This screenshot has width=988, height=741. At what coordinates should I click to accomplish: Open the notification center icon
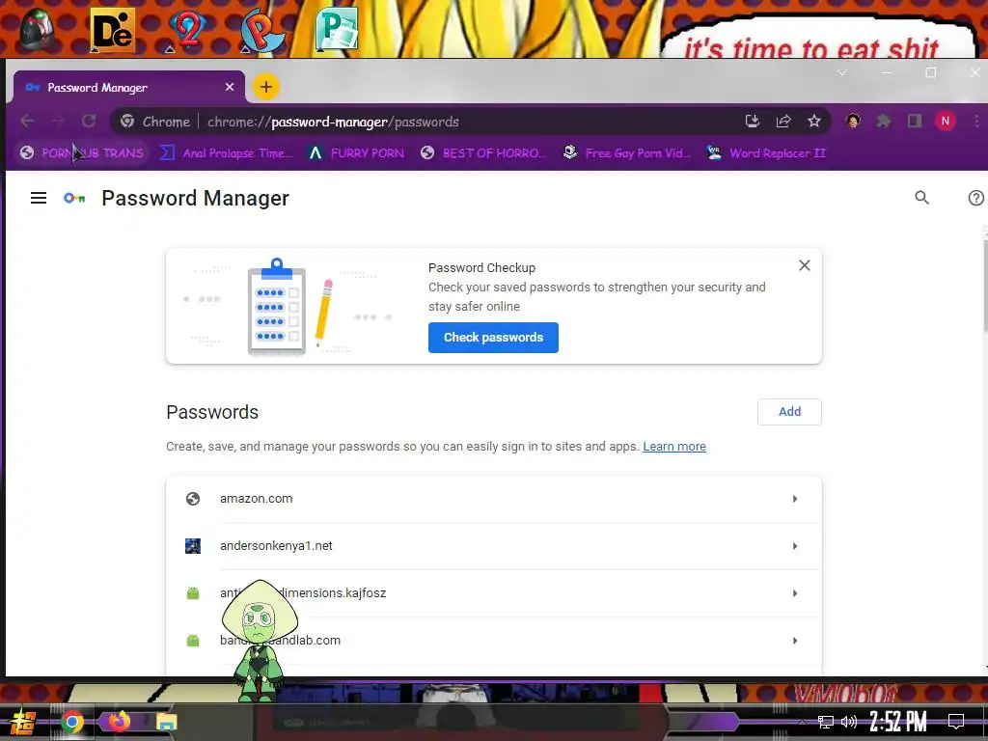(x=956, y=722)
